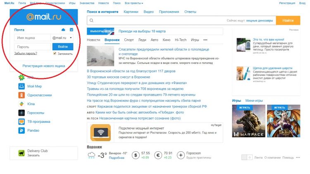
Task: Open the ТВ-программа screen icon
Action: [21, 122]
